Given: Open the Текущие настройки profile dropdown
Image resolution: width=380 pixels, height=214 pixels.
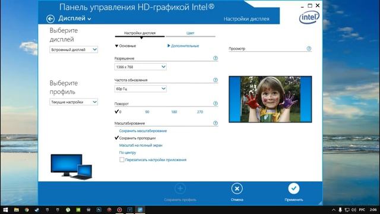Looking at the screenshot, I should point(74,102).
